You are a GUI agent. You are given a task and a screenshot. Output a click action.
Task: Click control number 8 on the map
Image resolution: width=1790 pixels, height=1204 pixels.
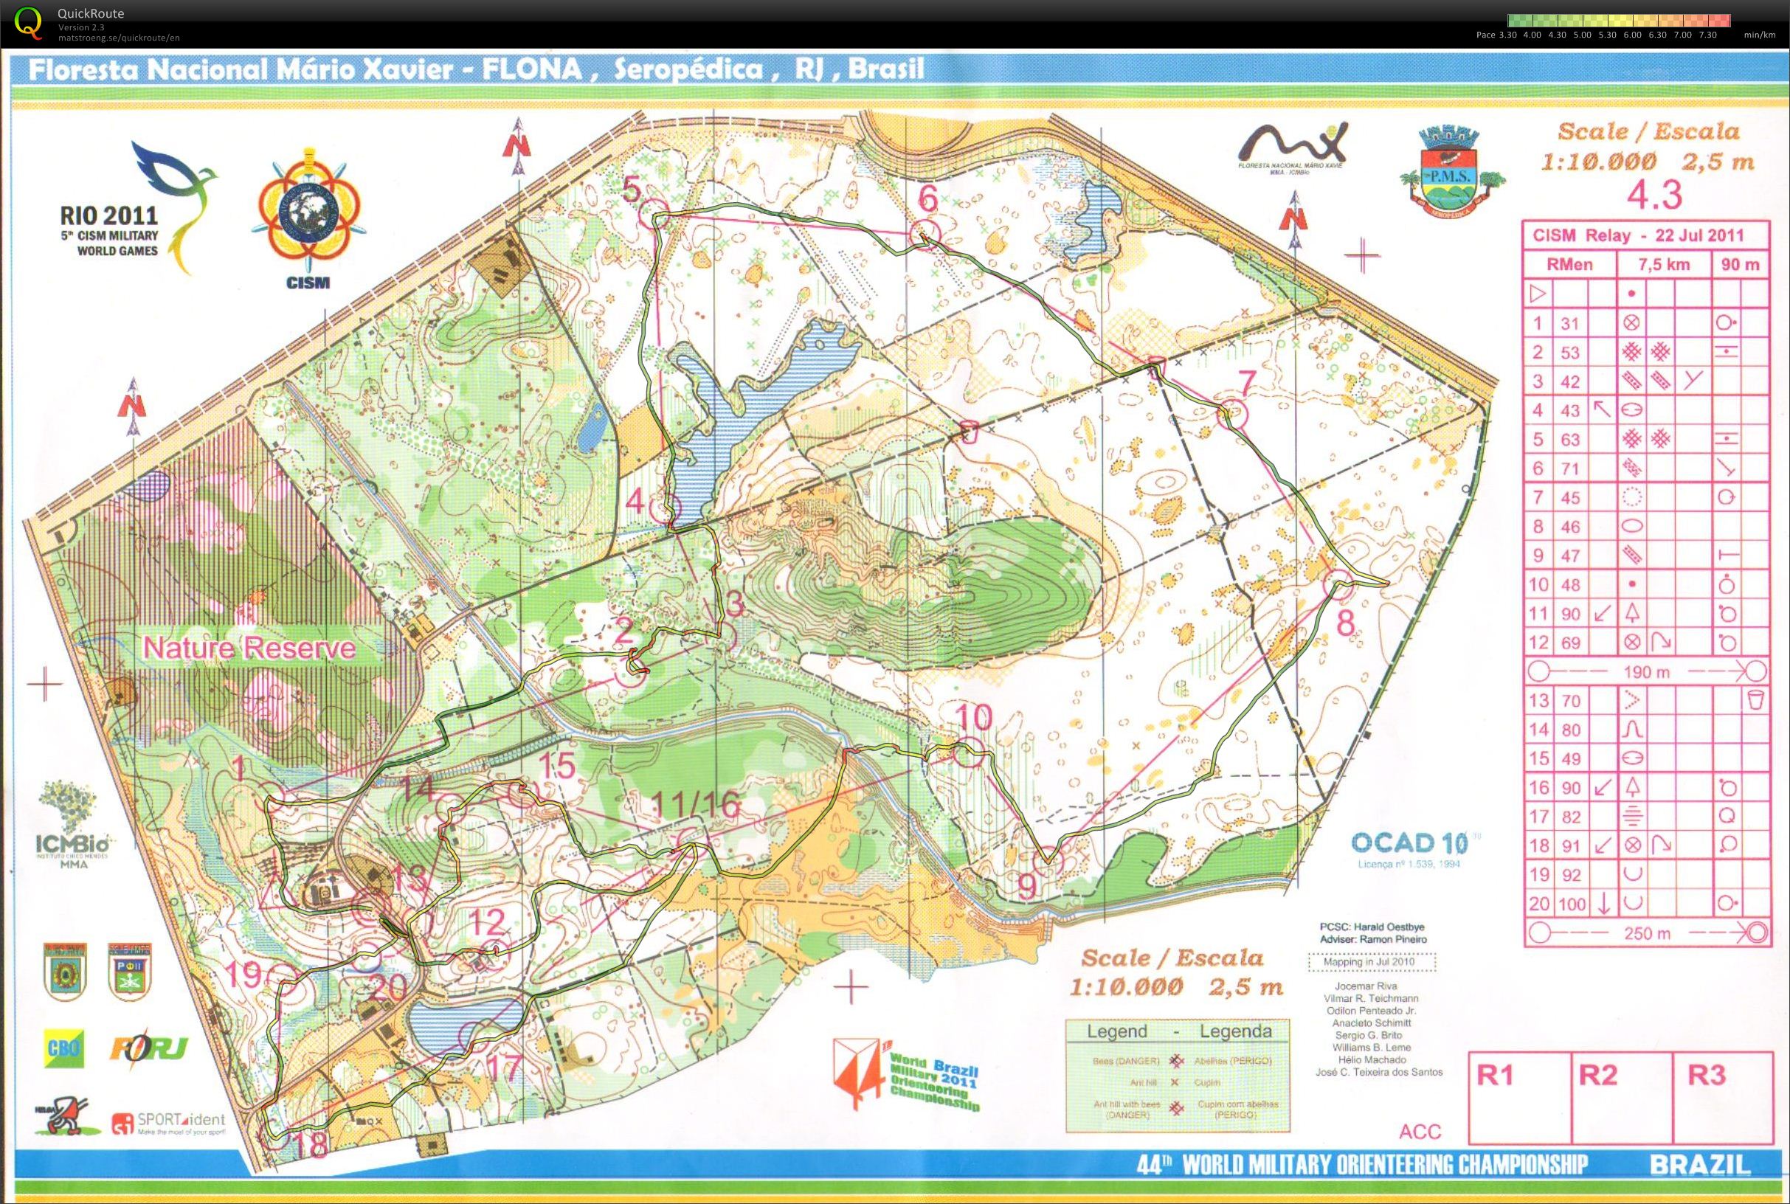(x=1344, y=623)
